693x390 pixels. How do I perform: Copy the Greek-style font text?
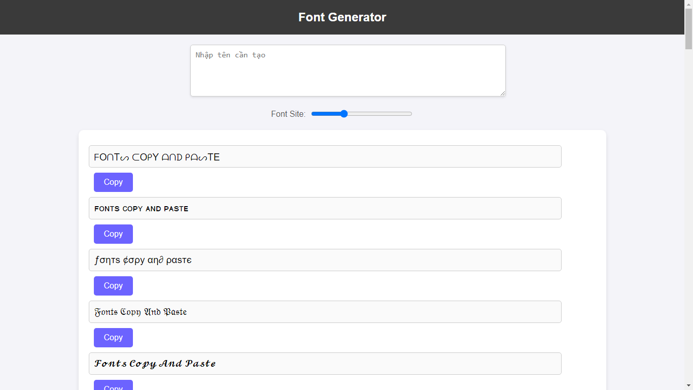click(113, 286)
